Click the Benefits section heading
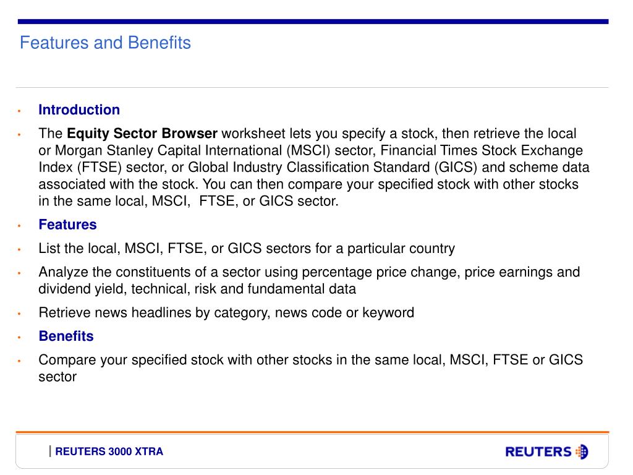633x475 pixels. point(66,336)
